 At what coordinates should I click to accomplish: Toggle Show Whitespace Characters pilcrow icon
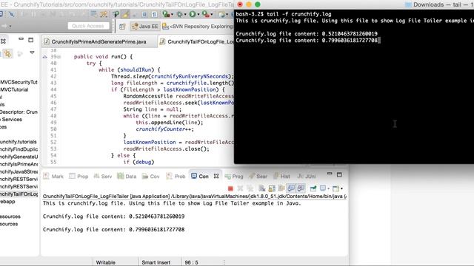click(x=155, y=15)
